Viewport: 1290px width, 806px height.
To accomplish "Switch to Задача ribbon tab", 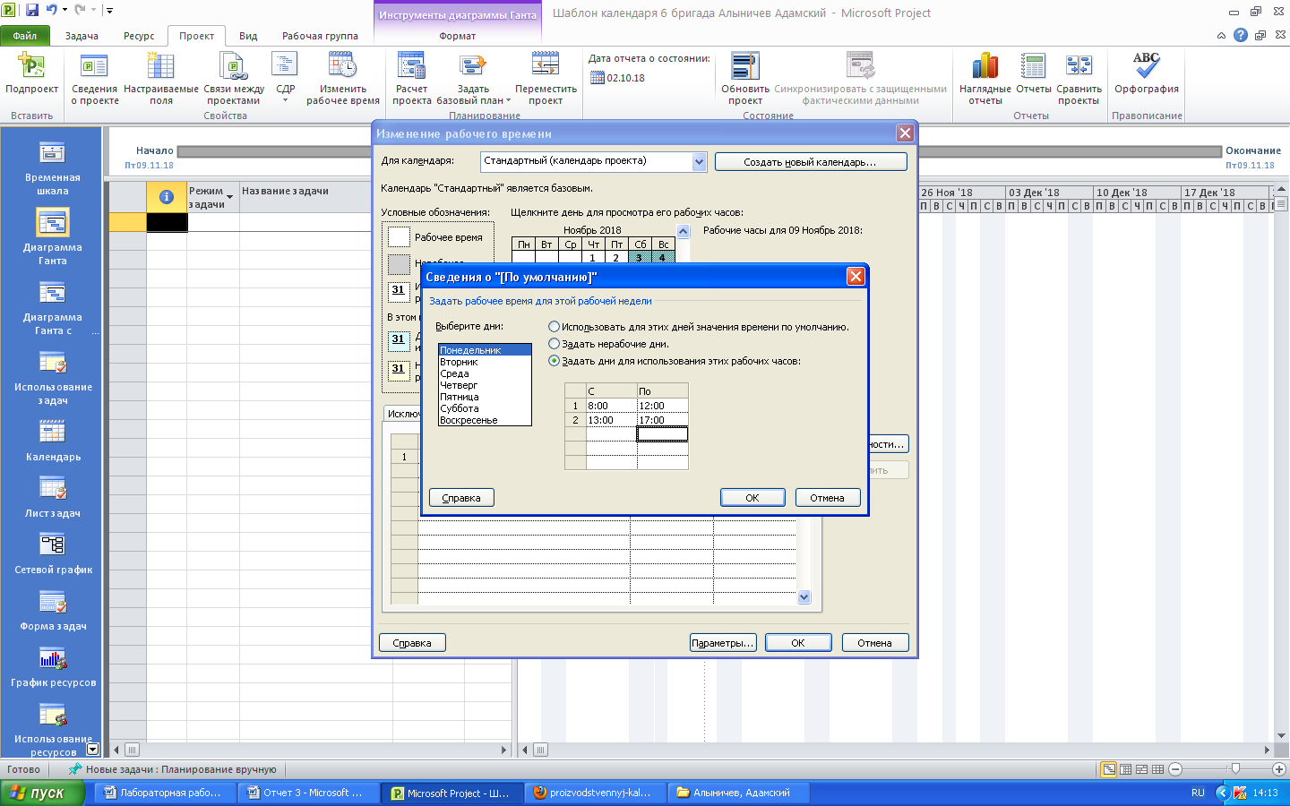I will [x=82, y=36].
